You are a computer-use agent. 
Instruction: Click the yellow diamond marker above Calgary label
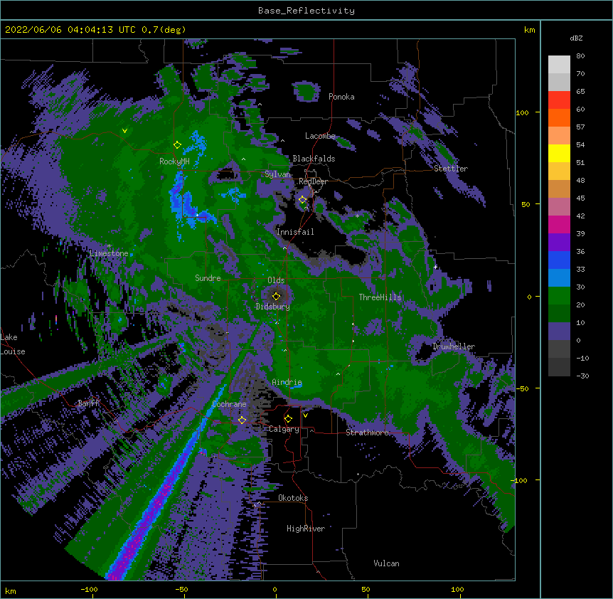(288, 419)
